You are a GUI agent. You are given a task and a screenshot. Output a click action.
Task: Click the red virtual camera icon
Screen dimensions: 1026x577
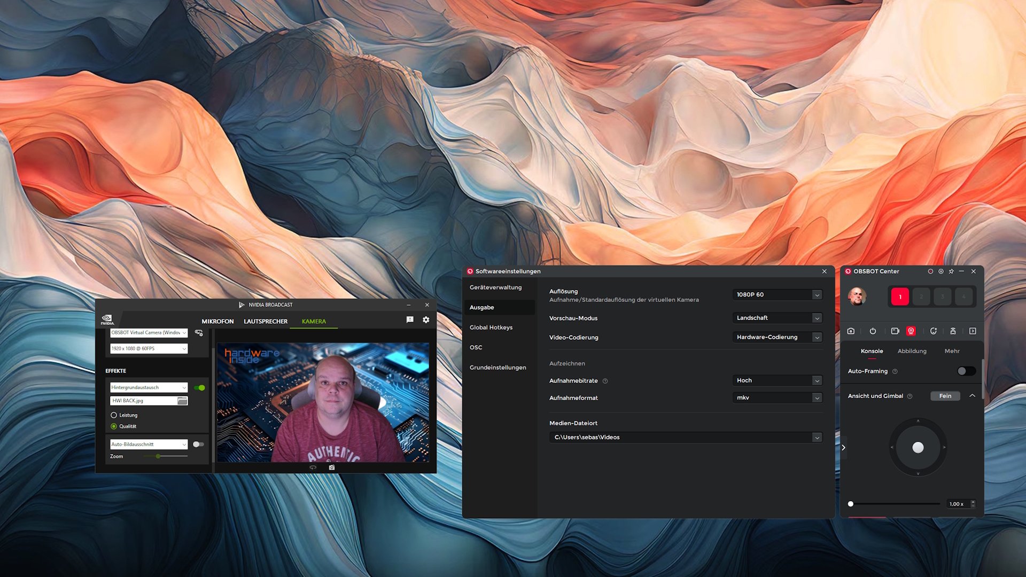(911, 331)
